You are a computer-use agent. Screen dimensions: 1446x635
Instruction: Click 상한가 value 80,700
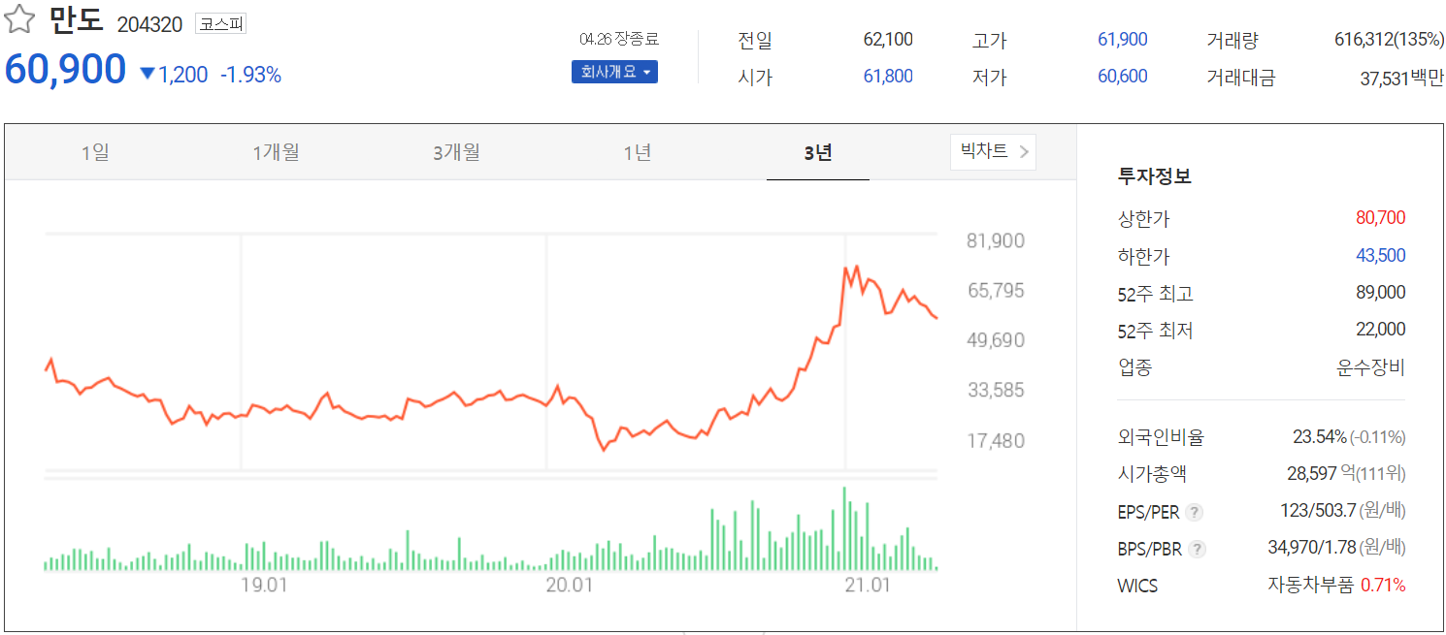(1381, 218)
